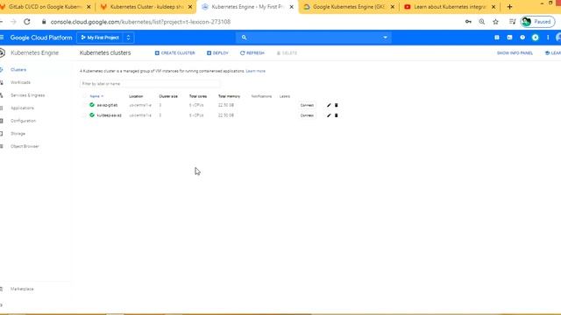Select Clusters in the sidebar
This screenshot has width=561, height=315.
click(x=18, y=70)
